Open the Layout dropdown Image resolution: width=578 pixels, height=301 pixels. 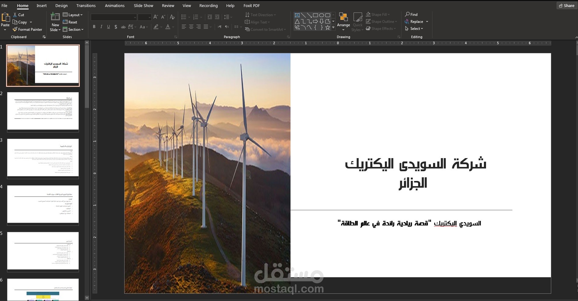tap(72, 15)
